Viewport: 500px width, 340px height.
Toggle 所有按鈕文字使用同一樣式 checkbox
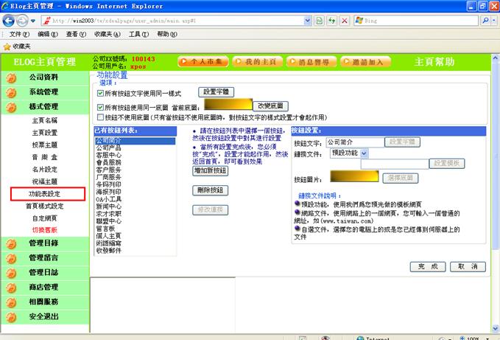[x=100, y=94]
